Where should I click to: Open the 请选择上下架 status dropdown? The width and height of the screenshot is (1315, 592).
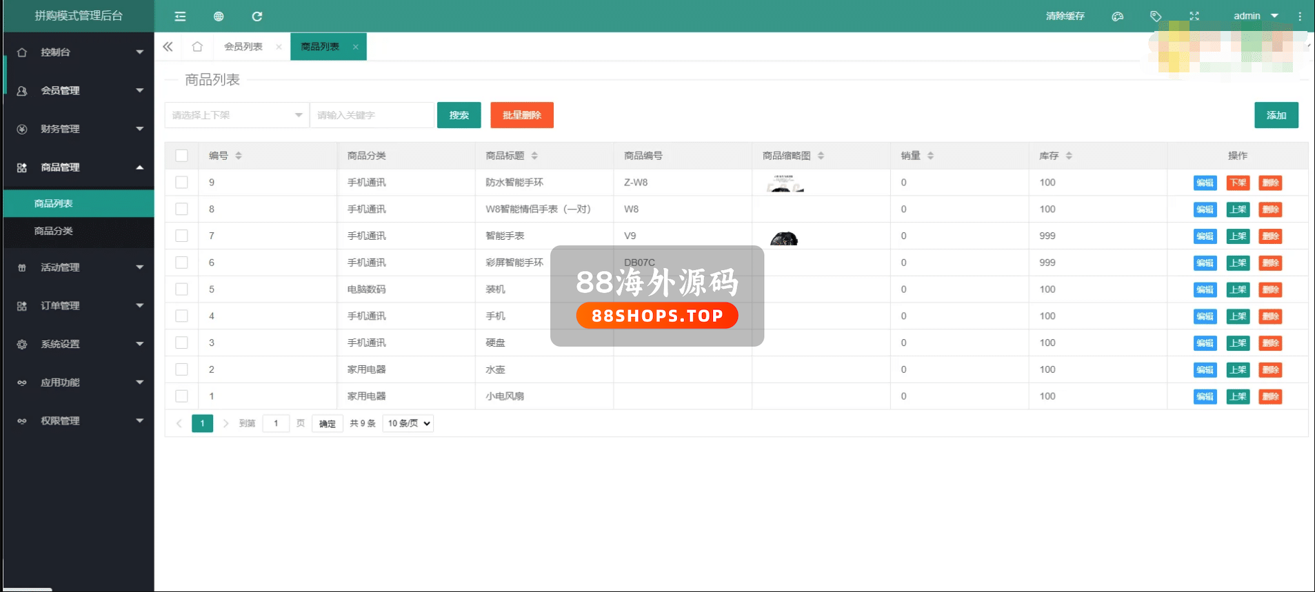pyautogui.click(x=237, y=115)
